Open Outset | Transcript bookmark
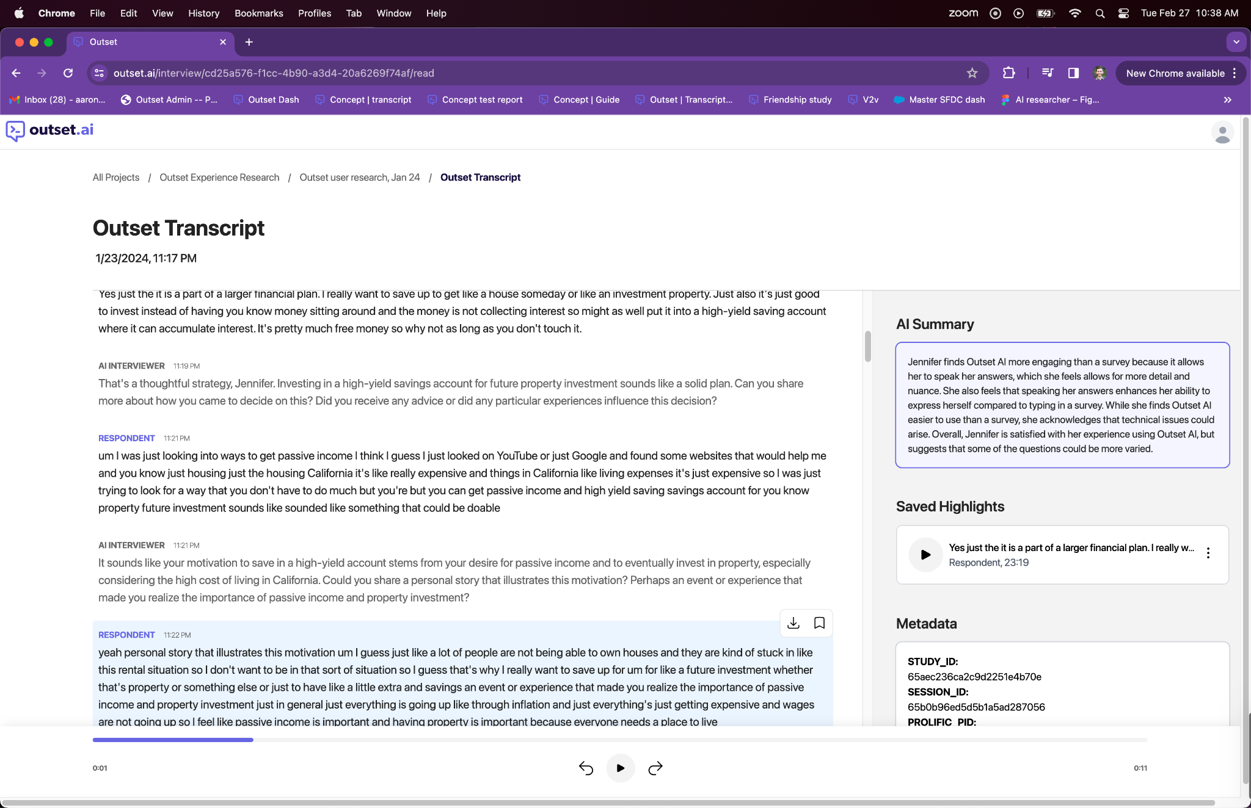 684,99
